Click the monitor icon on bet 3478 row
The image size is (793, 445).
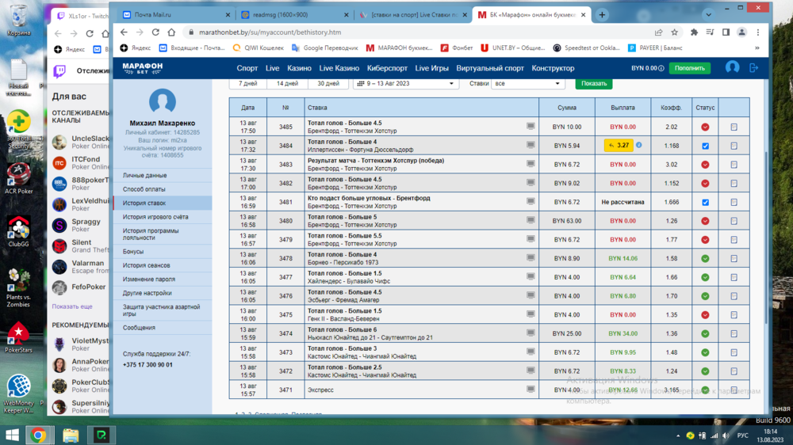coord(531,258)
